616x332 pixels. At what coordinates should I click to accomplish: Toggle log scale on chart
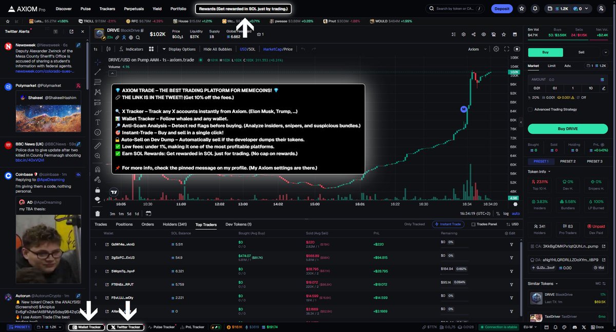point(507,213)
